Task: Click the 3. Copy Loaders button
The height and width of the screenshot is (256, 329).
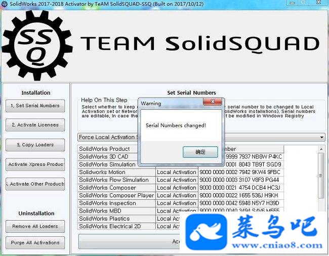Action: [x=35, y=145]
